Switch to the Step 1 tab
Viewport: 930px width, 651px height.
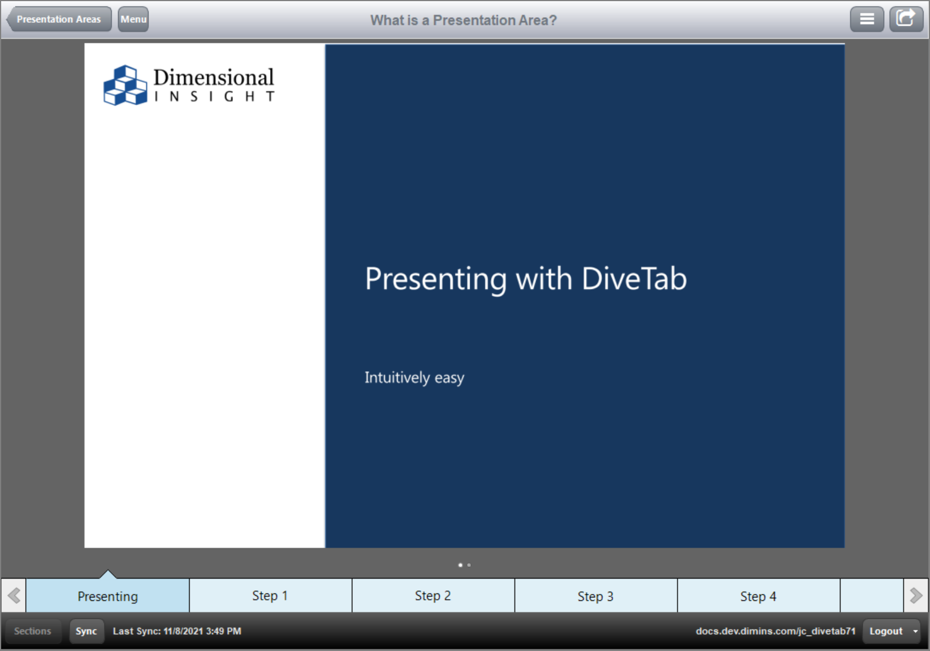(270, 596)
